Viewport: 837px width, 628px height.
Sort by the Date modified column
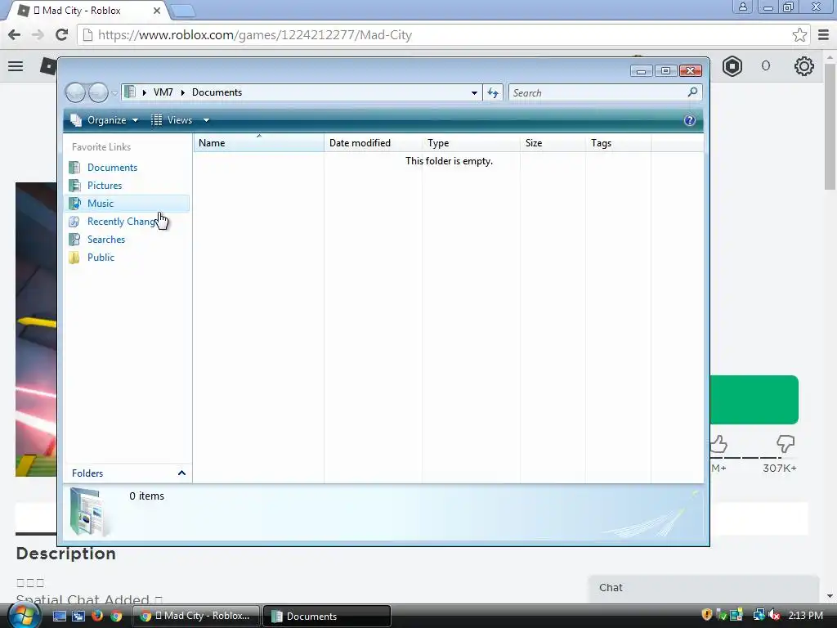[373, 143]
